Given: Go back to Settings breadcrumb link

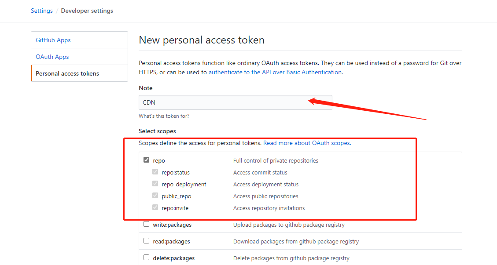Looking at the screenshot, I should click(42, 11).
